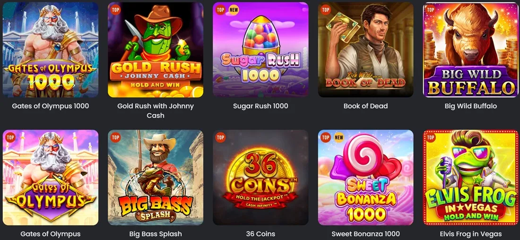This screenshot has height=240, width=520.
Task: Click the TOP badge on Big Bass Splash
Action: point(115,137)
